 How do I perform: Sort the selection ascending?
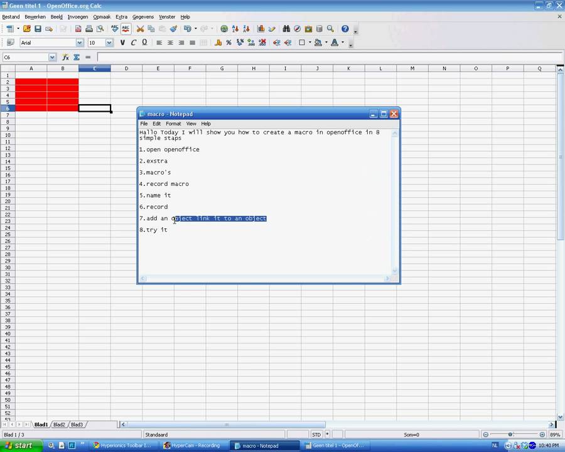235,29
